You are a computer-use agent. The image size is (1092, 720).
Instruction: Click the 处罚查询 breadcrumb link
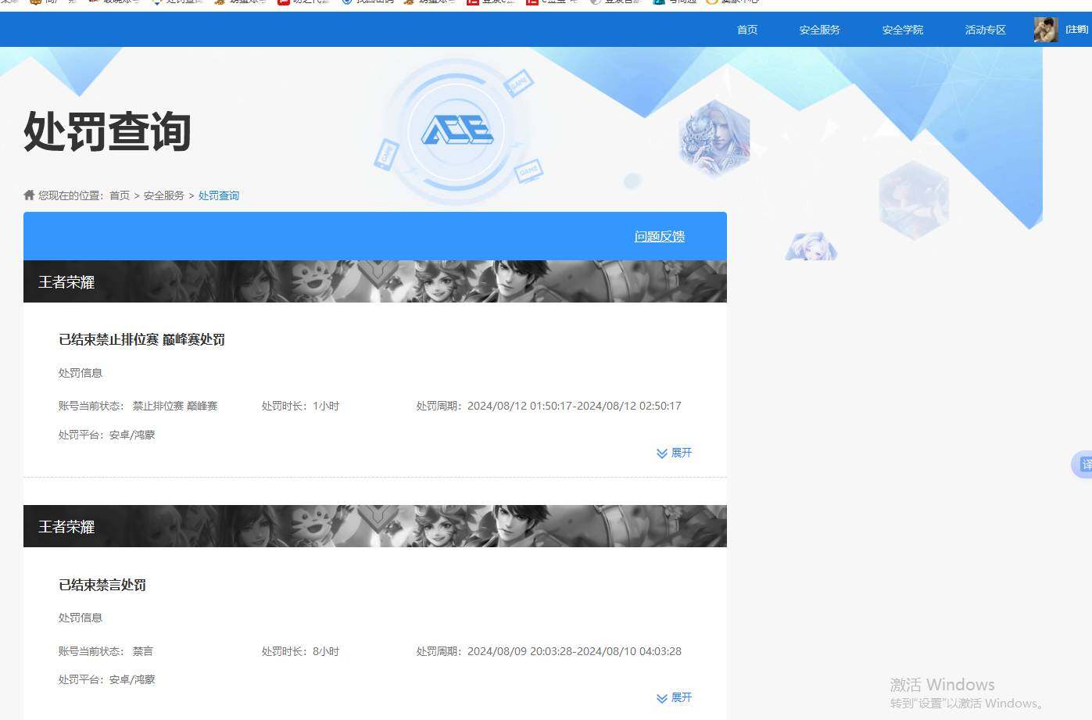(219, 195)
